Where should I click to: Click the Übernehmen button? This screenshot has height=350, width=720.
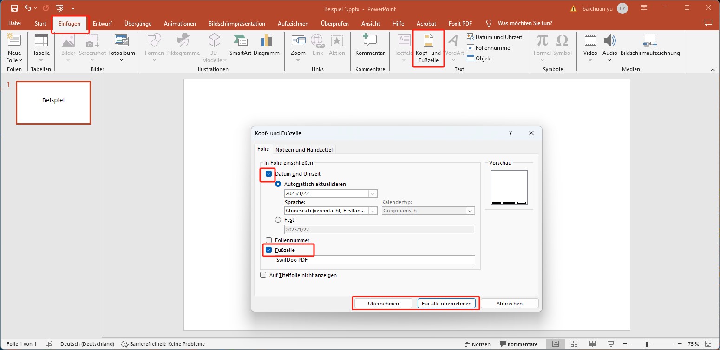pos(383,304)
